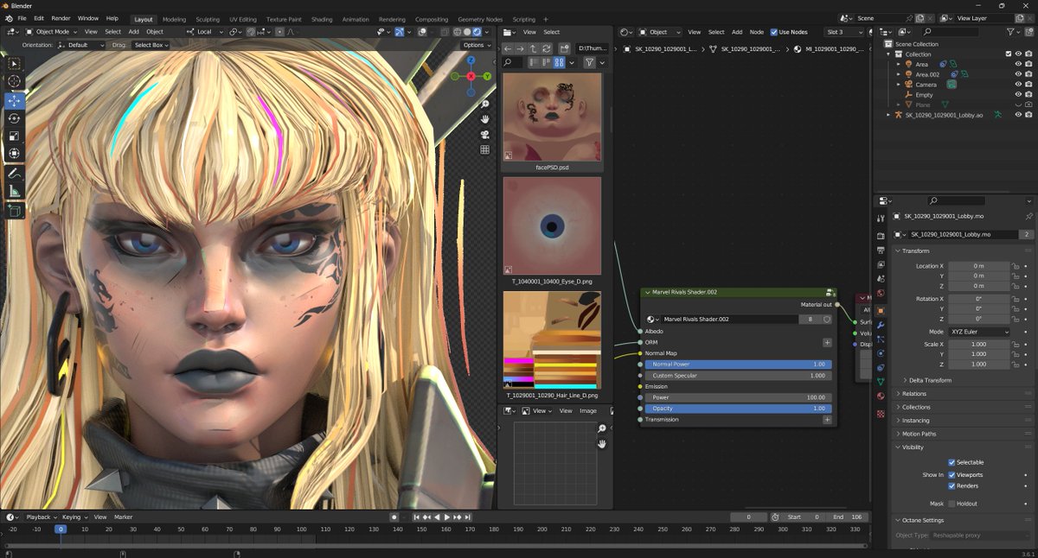The height and width of the screenshot is (558, 1038).
Task: Toggle visibility of the Empty object
Action: (1018, 95)
